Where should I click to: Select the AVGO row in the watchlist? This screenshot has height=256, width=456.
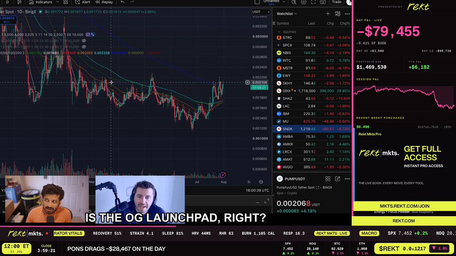[x=312, y=167]
